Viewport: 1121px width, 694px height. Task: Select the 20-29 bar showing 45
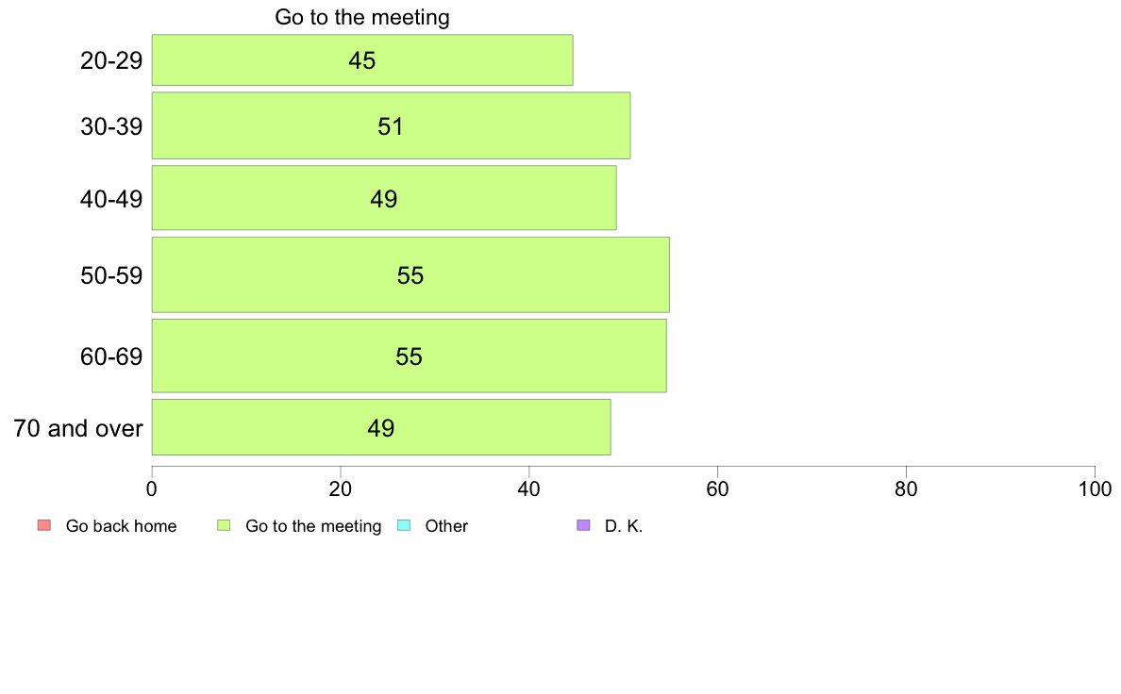click(x=362, y=60)
